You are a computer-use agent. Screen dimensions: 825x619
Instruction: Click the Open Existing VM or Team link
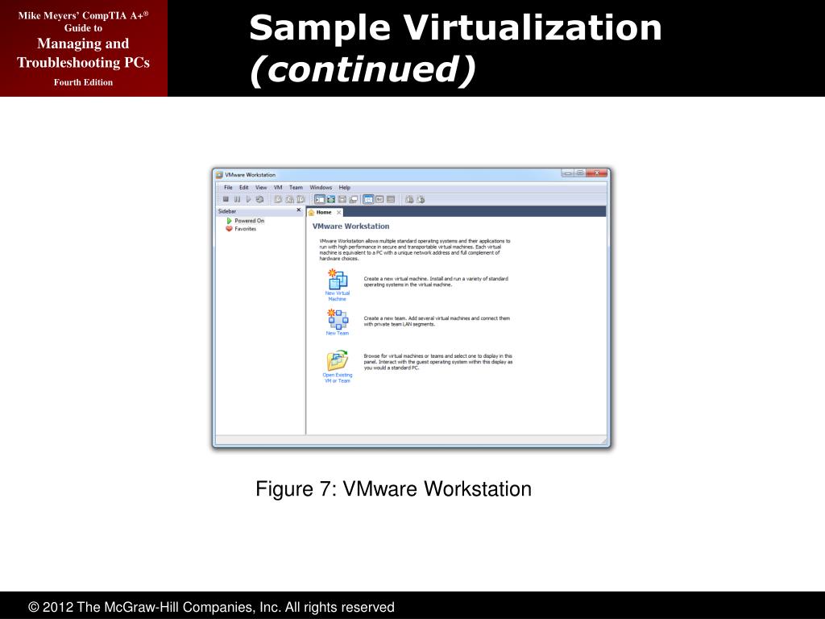click(x=338, y=378)
